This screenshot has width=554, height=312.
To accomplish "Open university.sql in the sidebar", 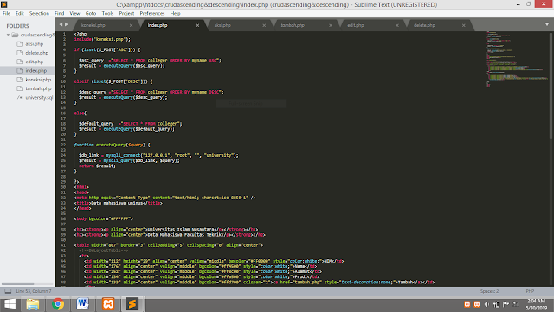I will [x=39, y=97].
